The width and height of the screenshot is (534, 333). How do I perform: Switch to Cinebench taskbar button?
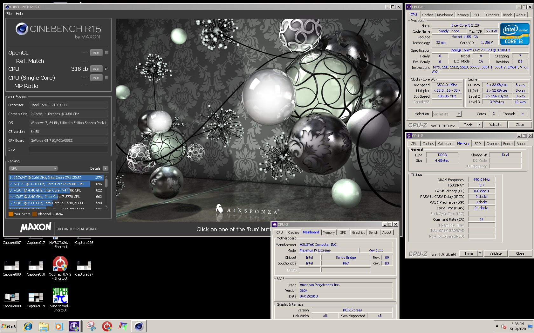139,326
